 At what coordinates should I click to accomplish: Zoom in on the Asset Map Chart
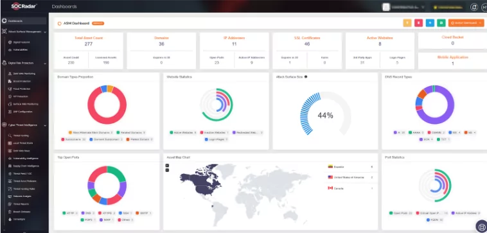pos(167,166)
